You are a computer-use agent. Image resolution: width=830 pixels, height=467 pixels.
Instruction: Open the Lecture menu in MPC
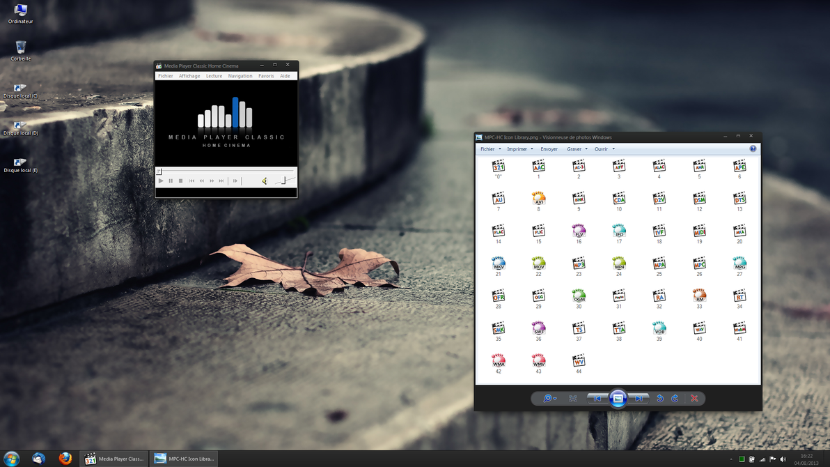click(x=214, y=75)
